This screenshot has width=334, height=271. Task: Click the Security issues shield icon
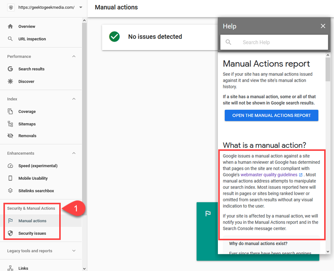tap(10, 233)
